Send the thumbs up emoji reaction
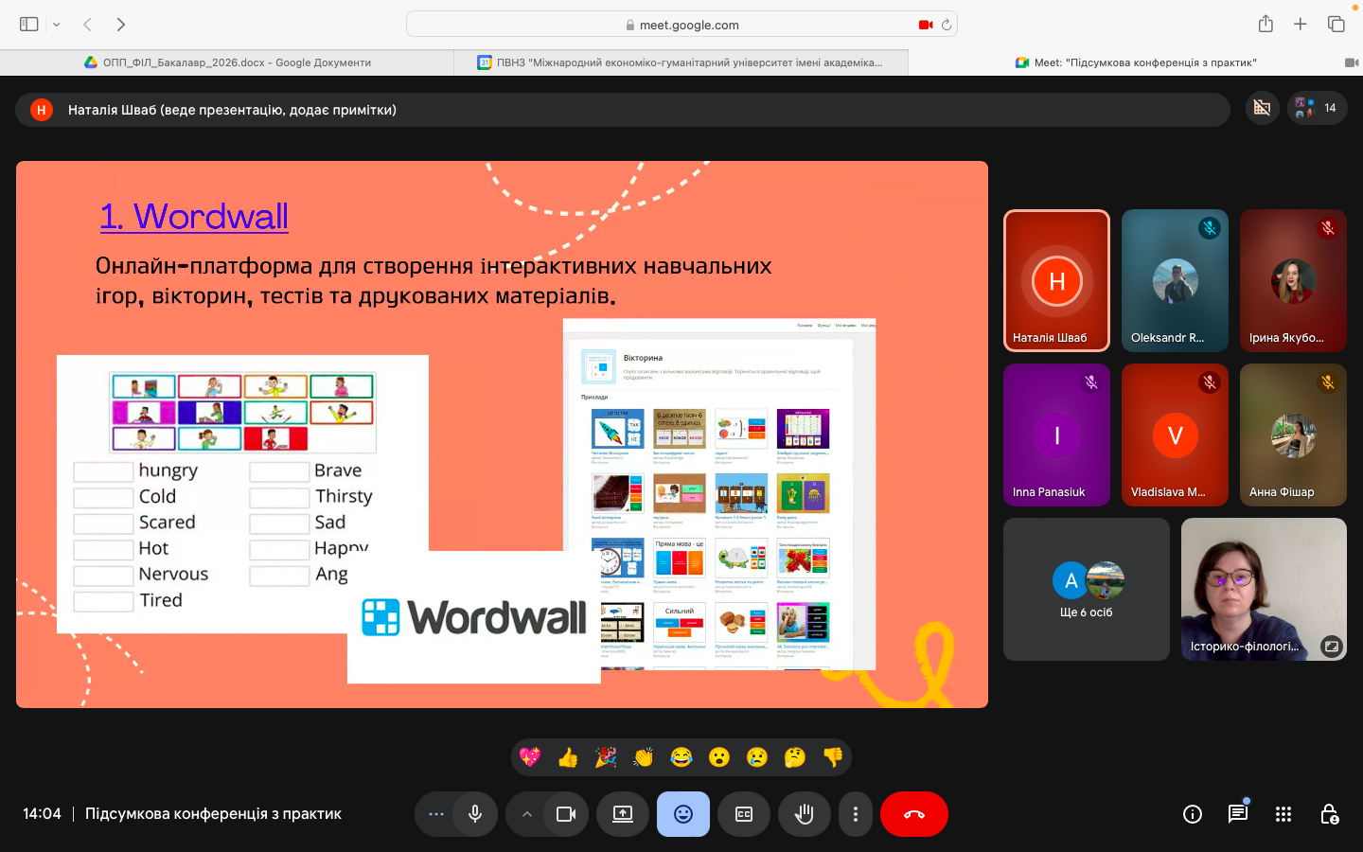The width and height of the screenshot is (1363, 852). 568,757
